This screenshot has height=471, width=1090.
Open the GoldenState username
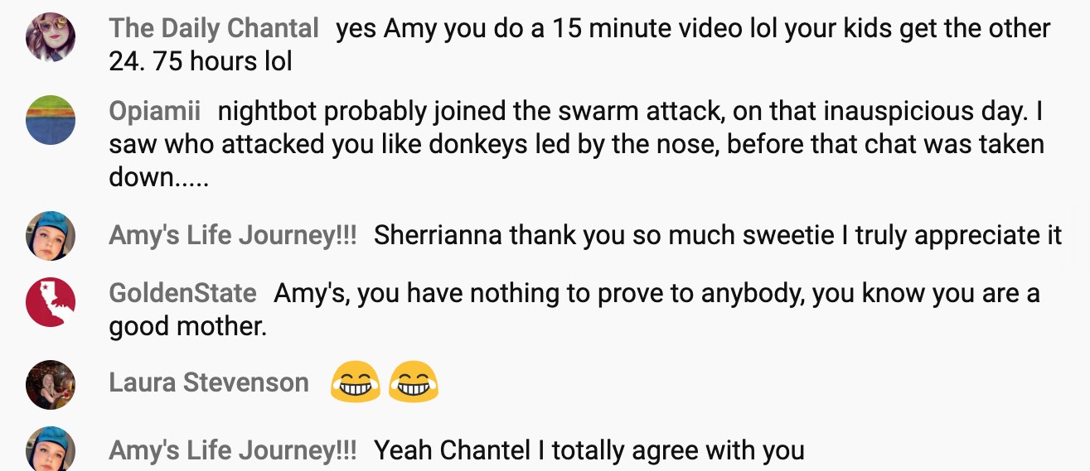pyautogui.click(x=182, y=293)
